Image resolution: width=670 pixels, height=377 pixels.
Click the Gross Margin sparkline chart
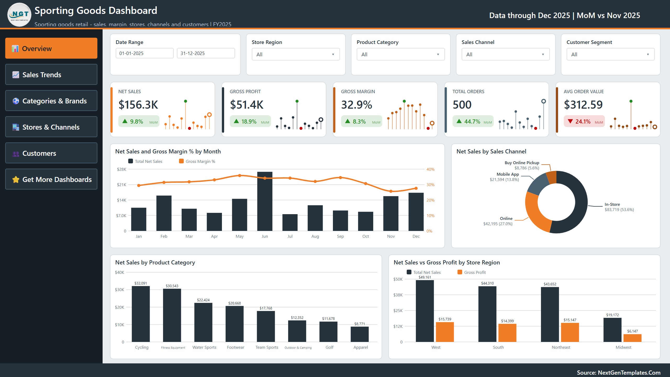coord(410,115)
